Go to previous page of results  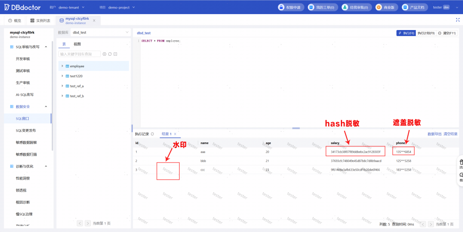coord(423,224)
